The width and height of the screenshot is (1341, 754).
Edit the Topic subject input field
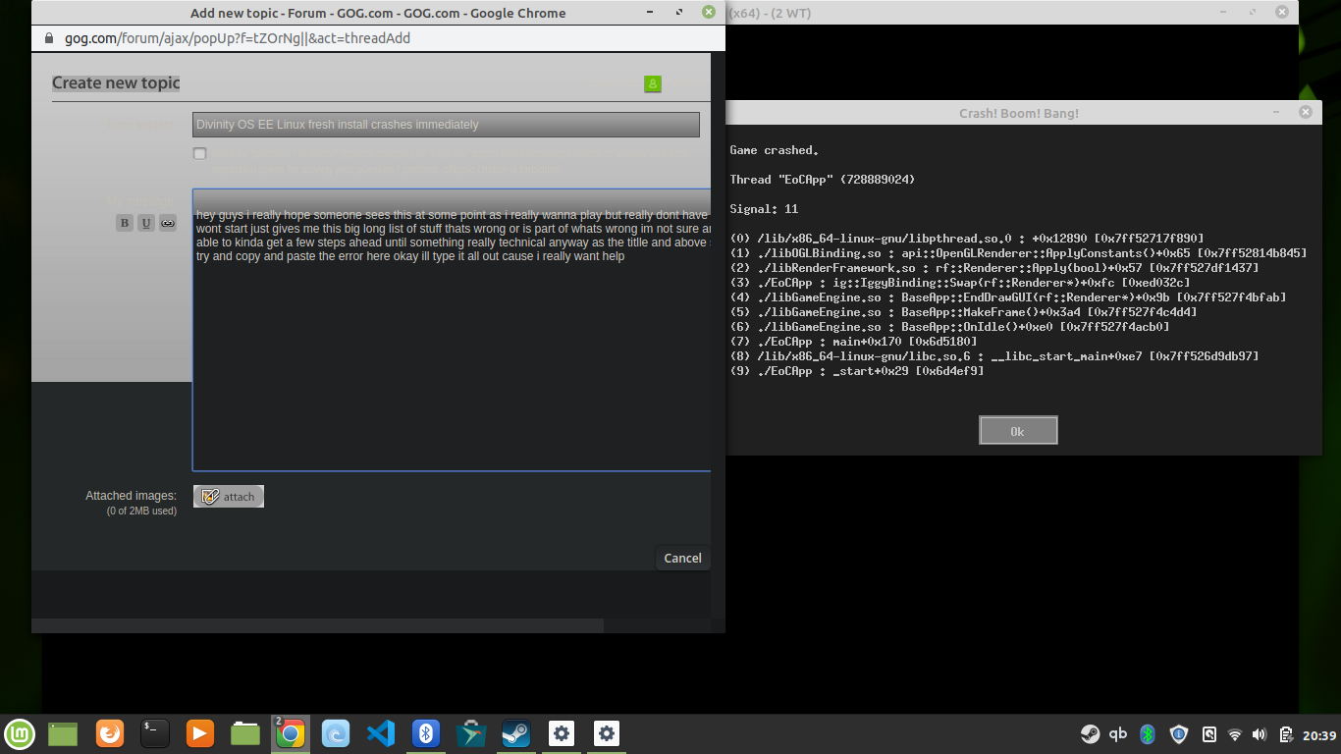(447, 125)
